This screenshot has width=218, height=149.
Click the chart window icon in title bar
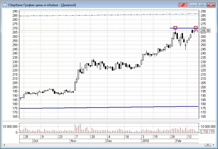click(x=5, y=5)
